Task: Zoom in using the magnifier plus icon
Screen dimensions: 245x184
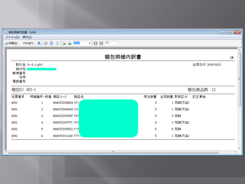Action: [x=69, y=43]
